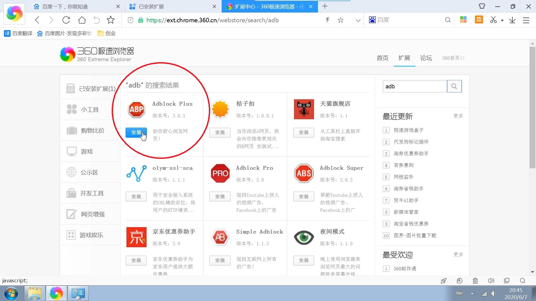Select the trash icon in bottom status bar
Screen dimensions: 536x301
point(475,281)
